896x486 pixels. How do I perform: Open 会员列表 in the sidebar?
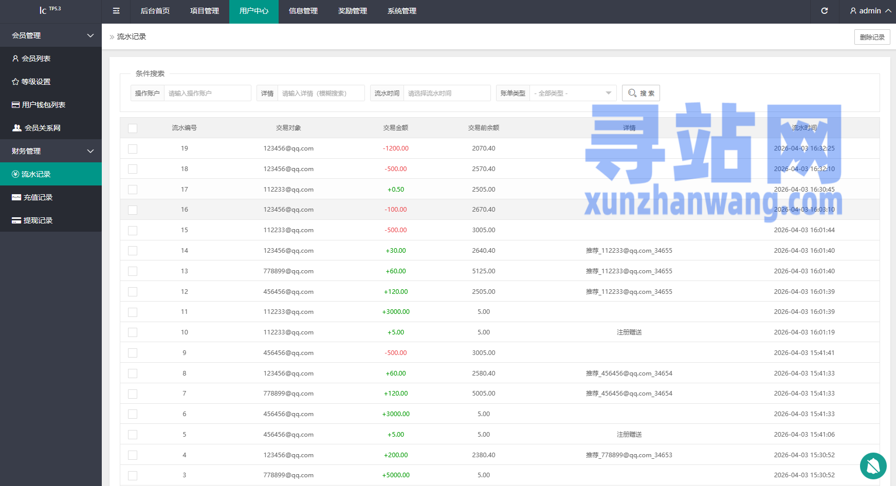[x=51, y=59]
